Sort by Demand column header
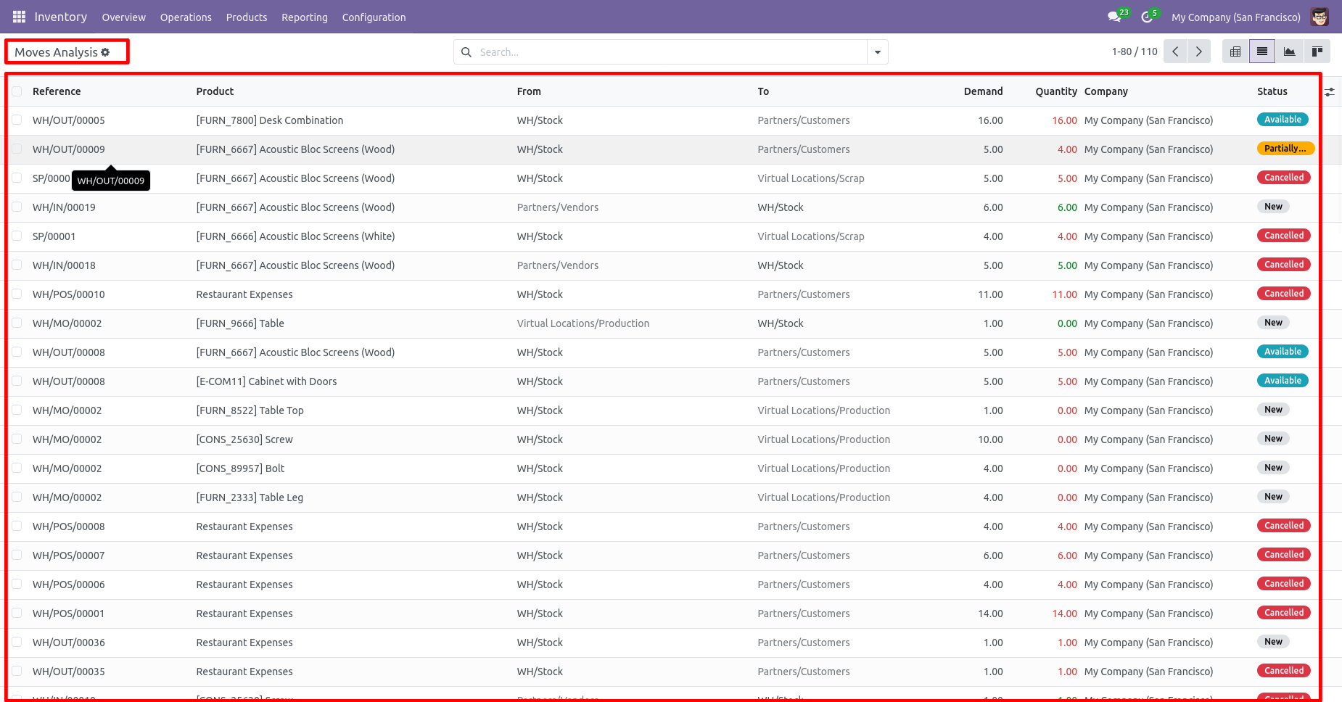1342x702 pixels. point(983,91)
